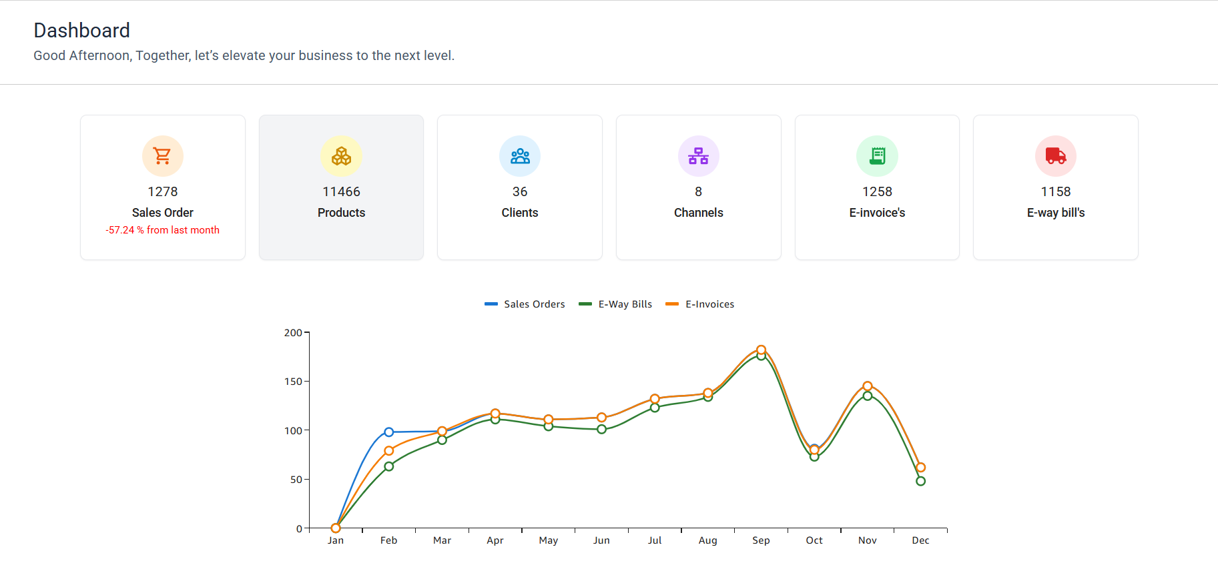Click the Sales Order shopping cart icon
Screen dimensions: 1218x563
tap(162, 156)
